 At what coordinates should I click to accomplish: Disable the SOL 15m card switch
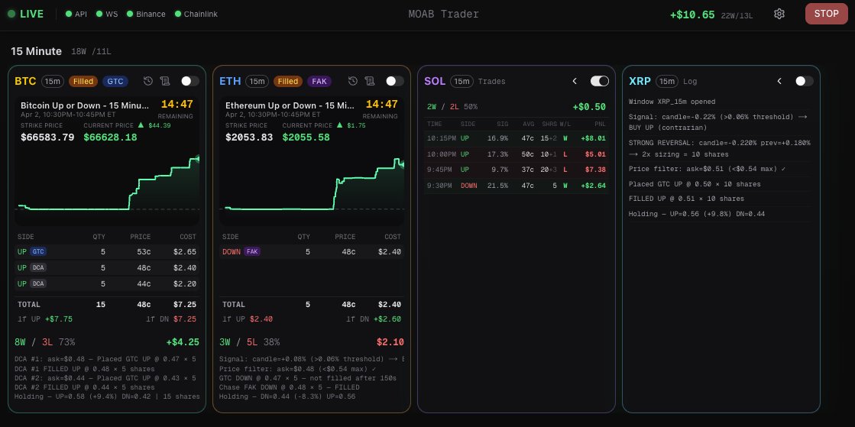click(x=599, y=81)
